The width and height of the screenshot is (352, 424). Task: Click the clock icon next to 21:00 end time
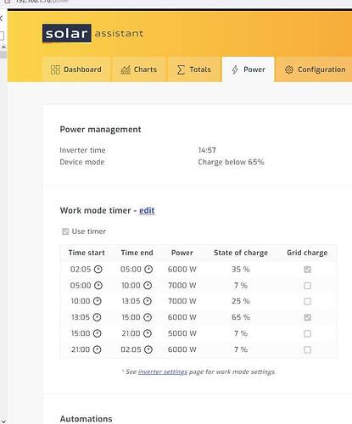pyautogui.click(x=148, y=333)
